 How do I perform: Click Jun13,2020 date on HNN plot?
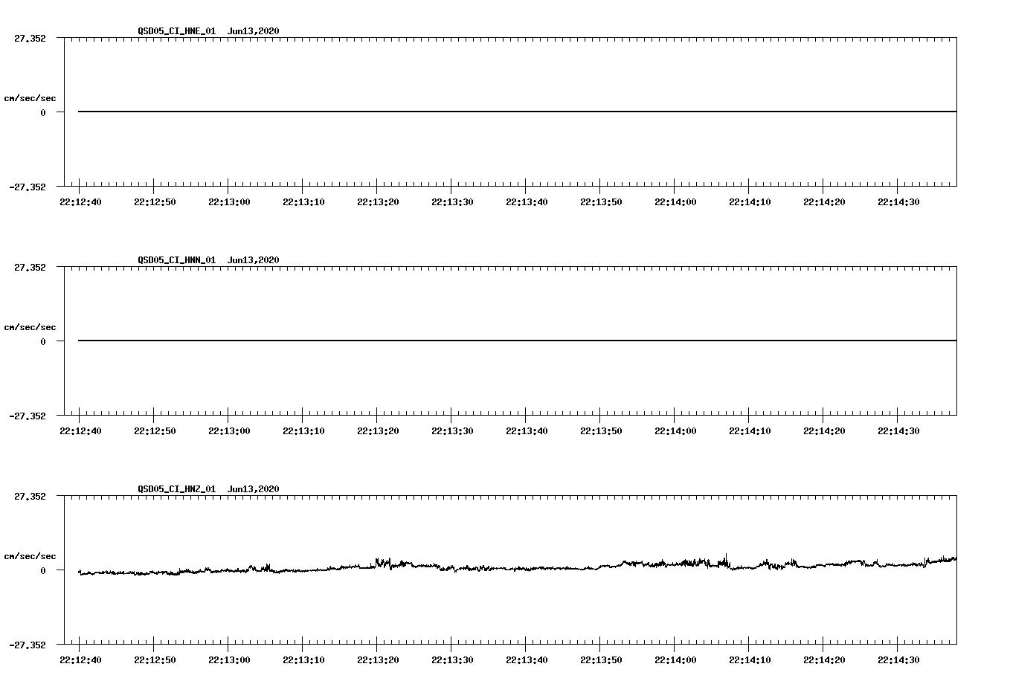254,260
